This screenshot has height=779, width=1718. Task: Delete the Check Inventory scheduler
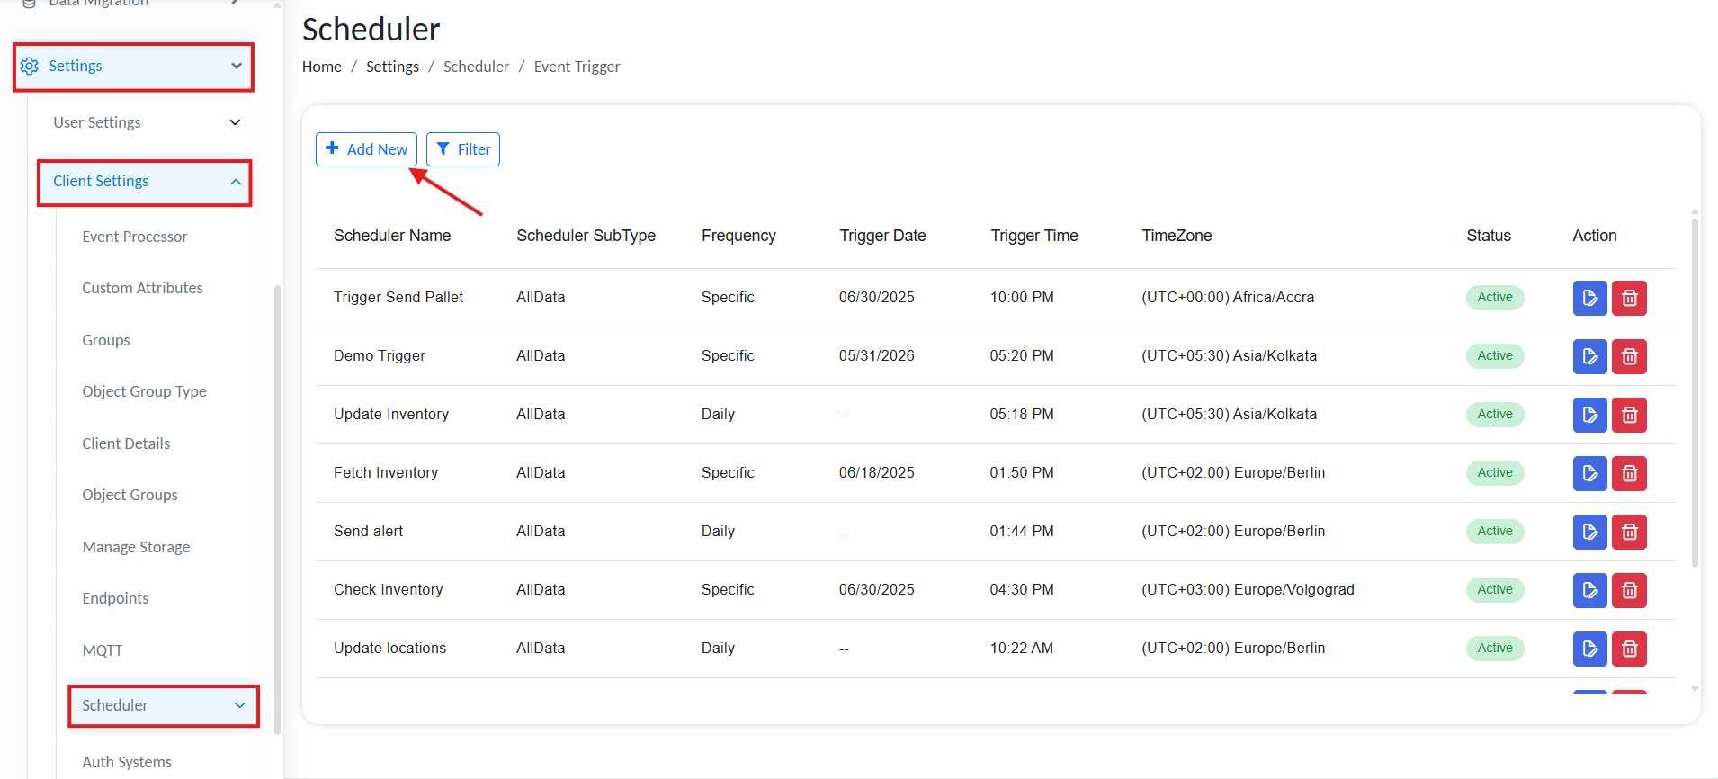(1629, 590)
